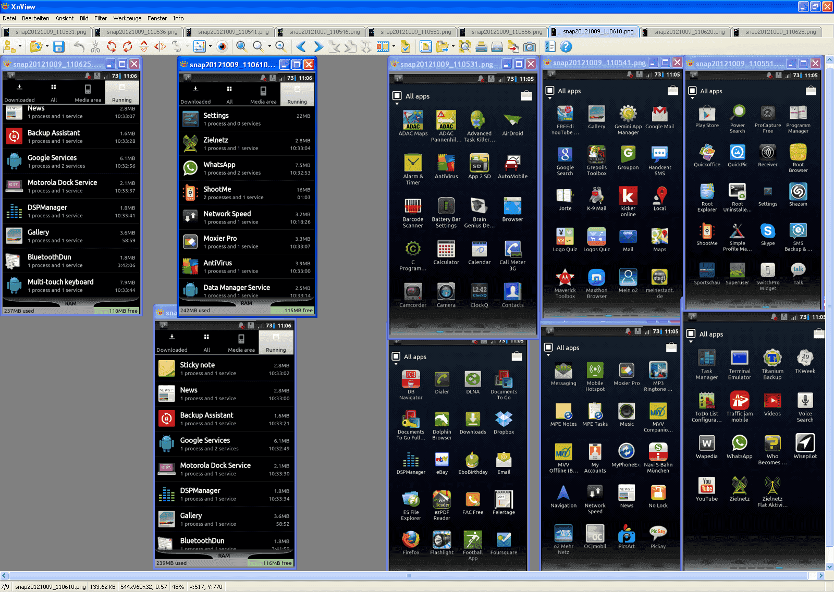834x592 pixels.
Task: Expand the zoom out dropdown arrow
Action: (269, 47)
